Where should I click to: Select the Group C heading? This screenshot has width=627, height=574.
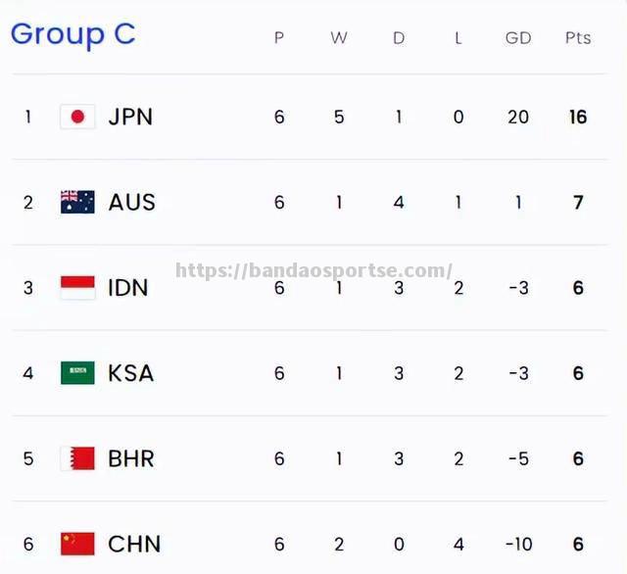[x=73, y=35]
